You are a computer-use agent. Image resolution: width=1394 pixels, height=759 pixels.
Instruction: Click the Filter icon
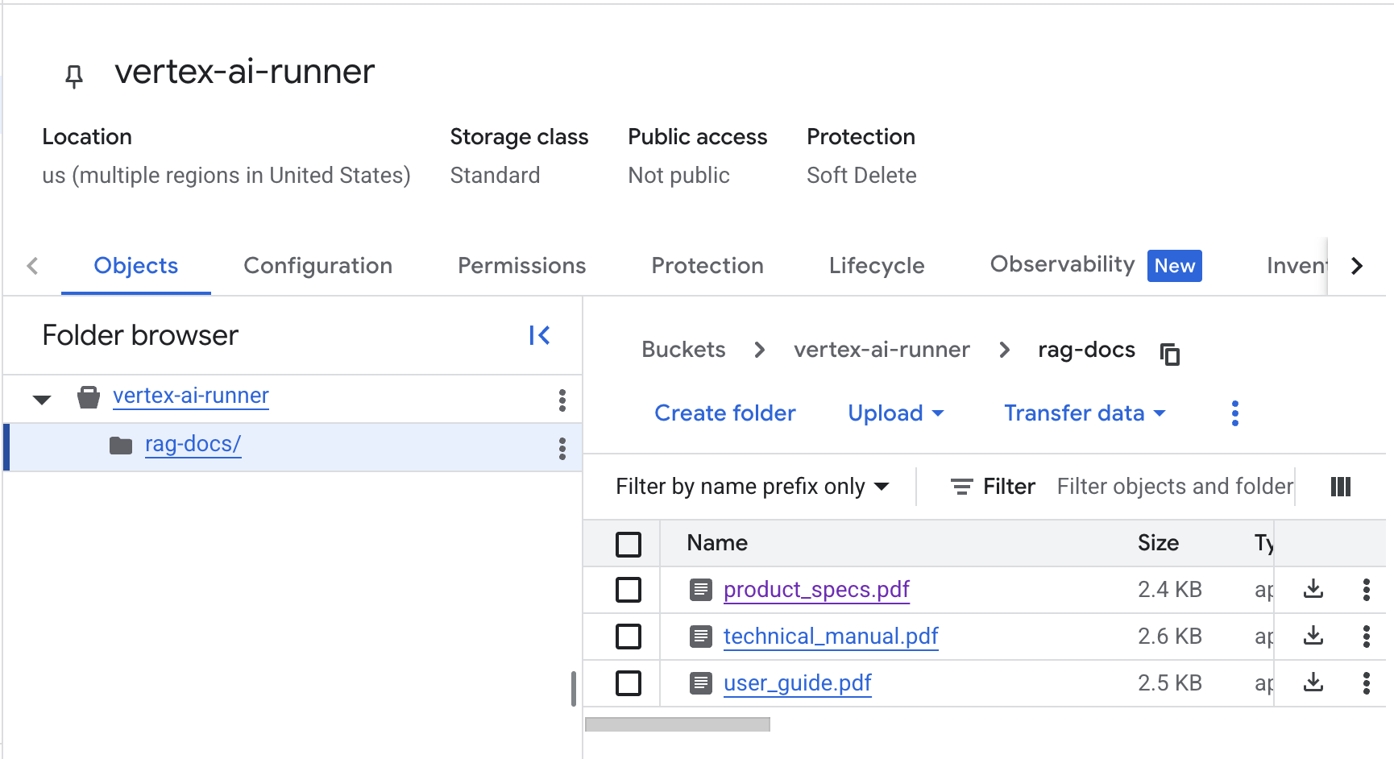961,487
